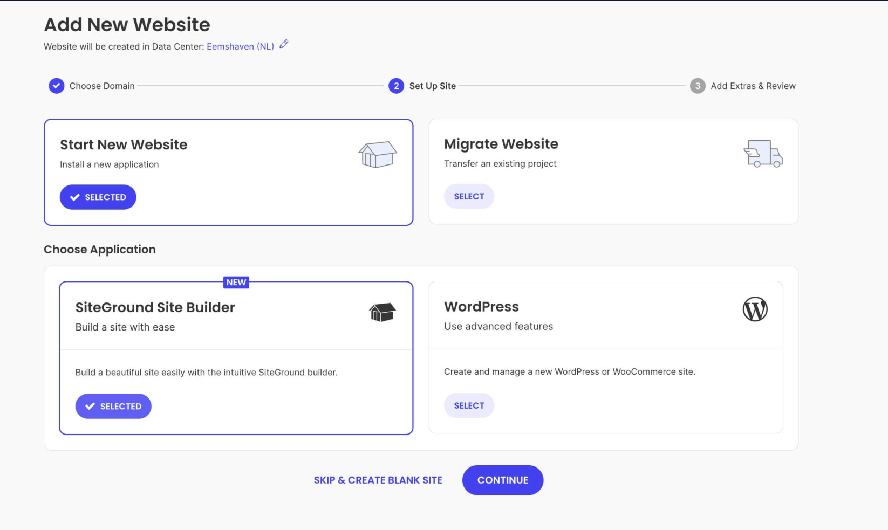Click the step 2 circle icon
This screenshot has height=530, width=888.
pos(396,86)
